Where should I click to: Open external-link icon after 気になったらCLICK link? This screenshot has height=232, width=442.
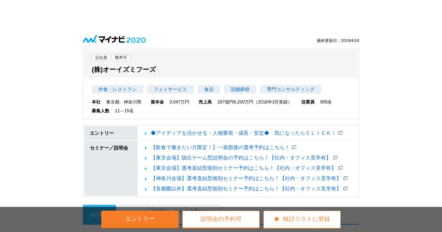click(x=340, y=133)
